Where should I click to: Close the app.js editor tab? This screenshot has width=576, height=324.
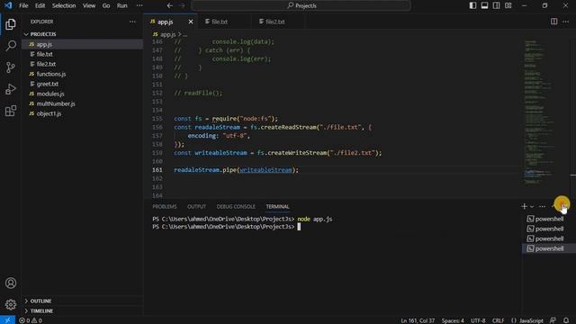191,22
